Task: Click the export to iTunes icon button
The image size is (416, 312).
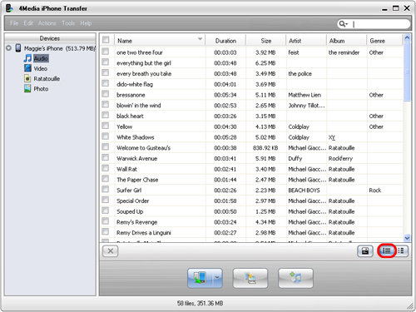Action: pos(250,278)
